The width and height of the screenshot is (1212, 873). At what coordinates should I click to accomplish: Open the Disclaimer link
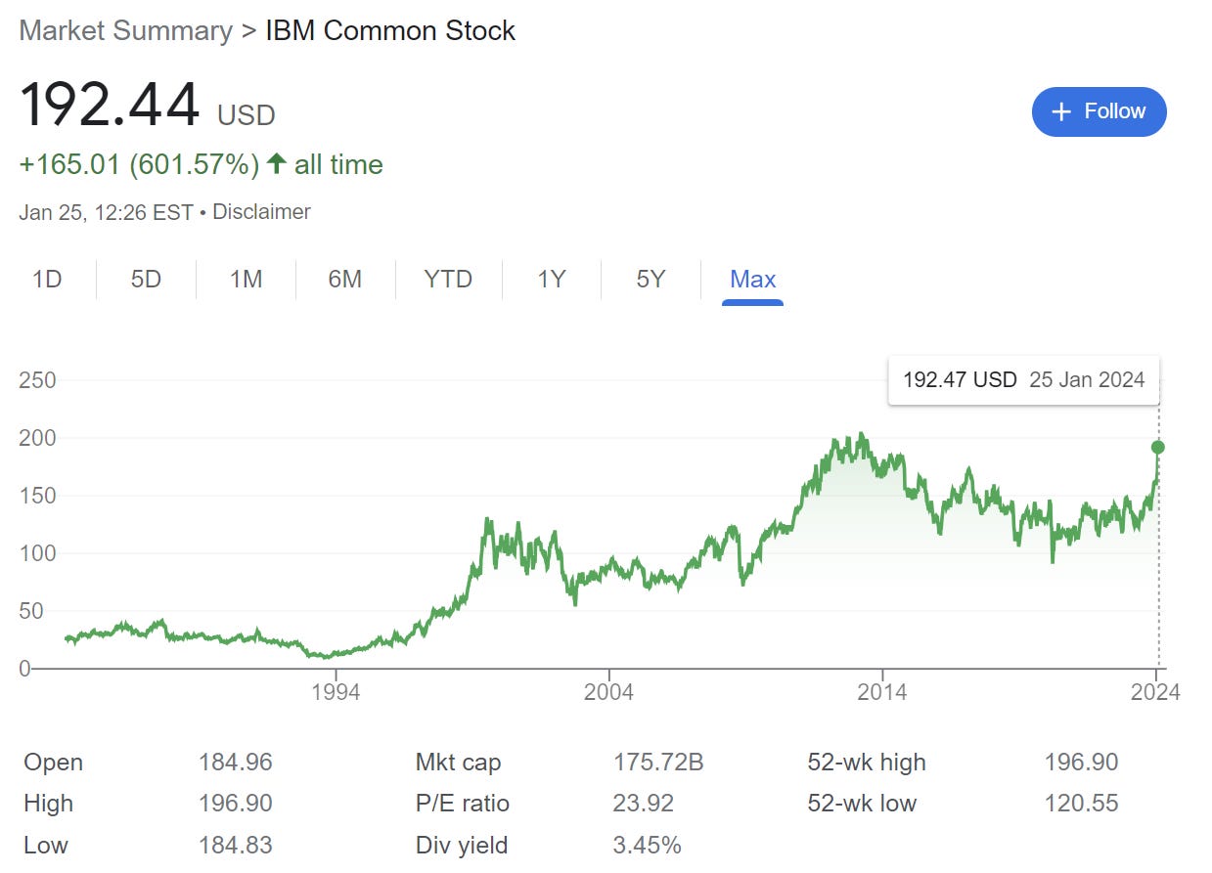click(x=261, y=211)
